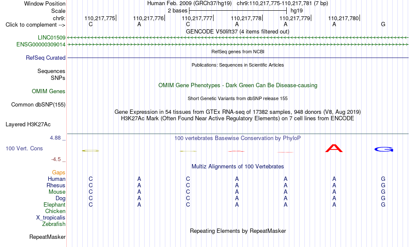Click the GENCODE V50lift37 track title
Viewport: 409px width, 247px height.
[238, 31]
